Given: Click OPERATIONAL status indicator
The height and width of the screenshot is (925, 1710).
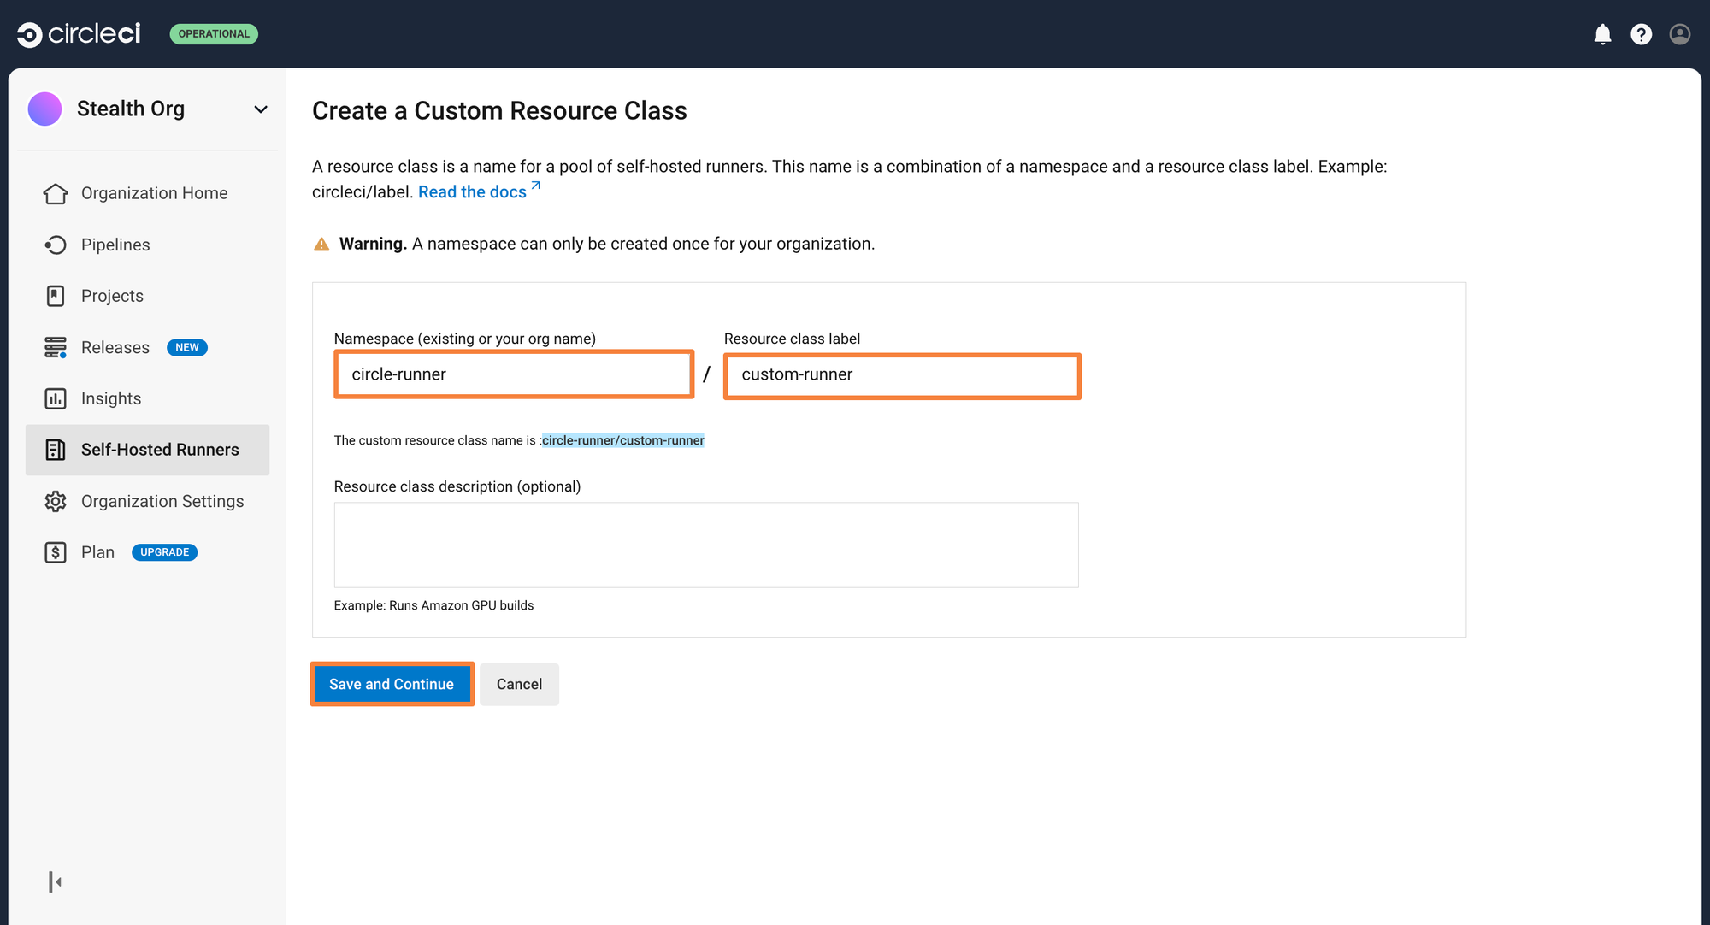Looking at the screenshot, I should tap(213, 33).
